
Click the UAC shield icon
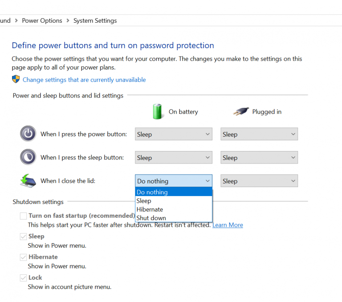pyautogui.click(x=16, y=79)
